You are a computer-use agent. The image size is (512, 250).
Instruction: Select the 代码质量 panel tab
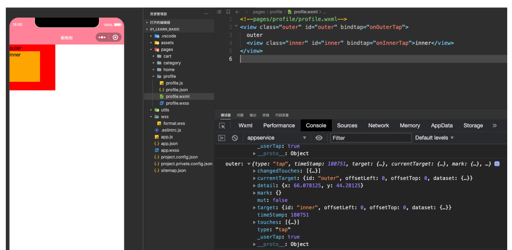click(282, 115)
